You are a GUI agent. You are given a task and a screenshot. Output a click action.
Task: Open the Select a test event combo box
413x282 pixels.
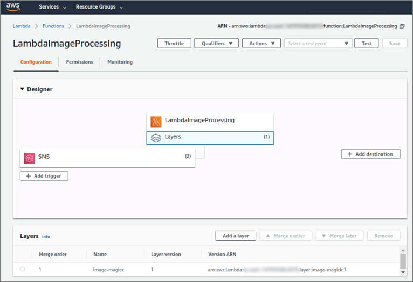point(318,44)
